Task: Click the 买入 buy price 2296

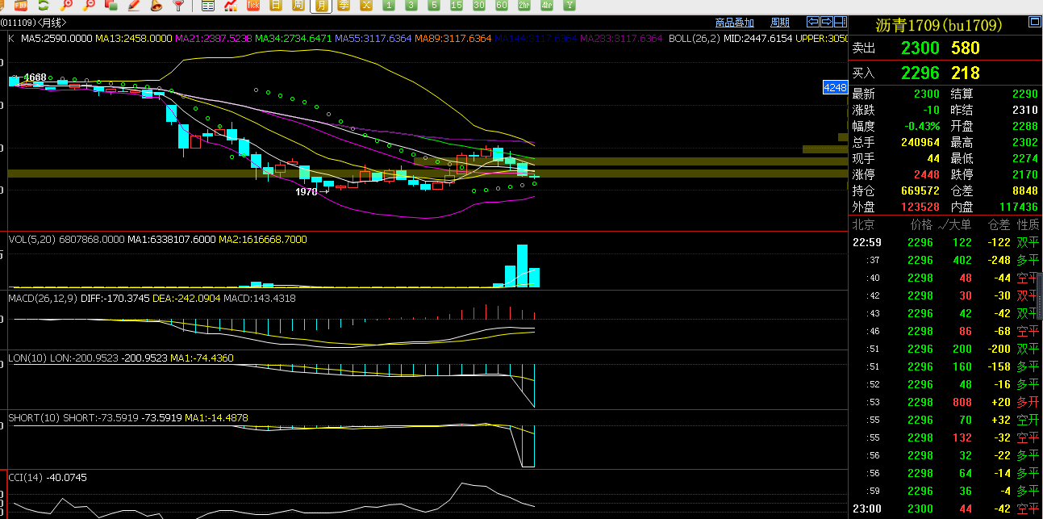Action: pos(920,73)
